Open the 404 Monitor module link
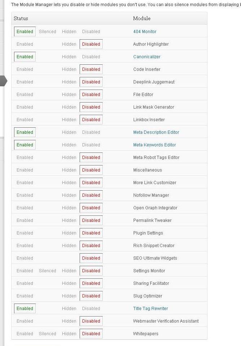Screen dimensions: 241x346 click(145, 32)
